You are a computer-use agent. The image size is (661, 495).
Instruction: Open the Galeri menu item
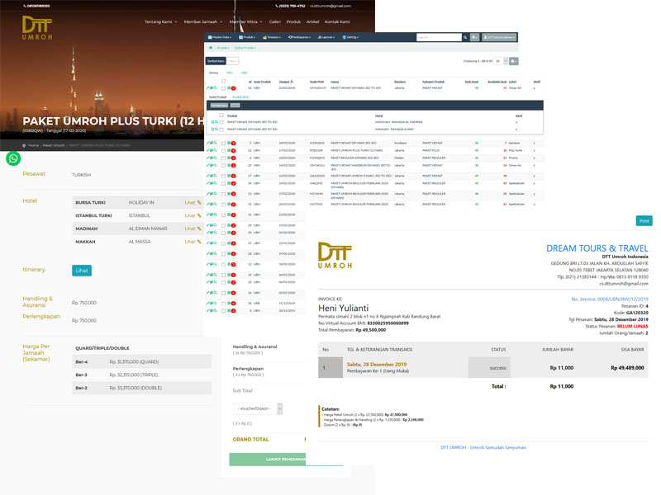pyautogui.click(x=275, y=21)
